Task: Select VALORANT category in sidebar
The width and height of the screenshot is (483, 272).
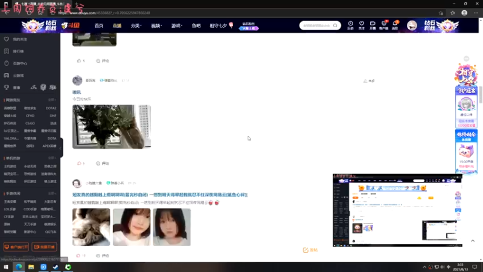Action: click(x=11, y=138)
